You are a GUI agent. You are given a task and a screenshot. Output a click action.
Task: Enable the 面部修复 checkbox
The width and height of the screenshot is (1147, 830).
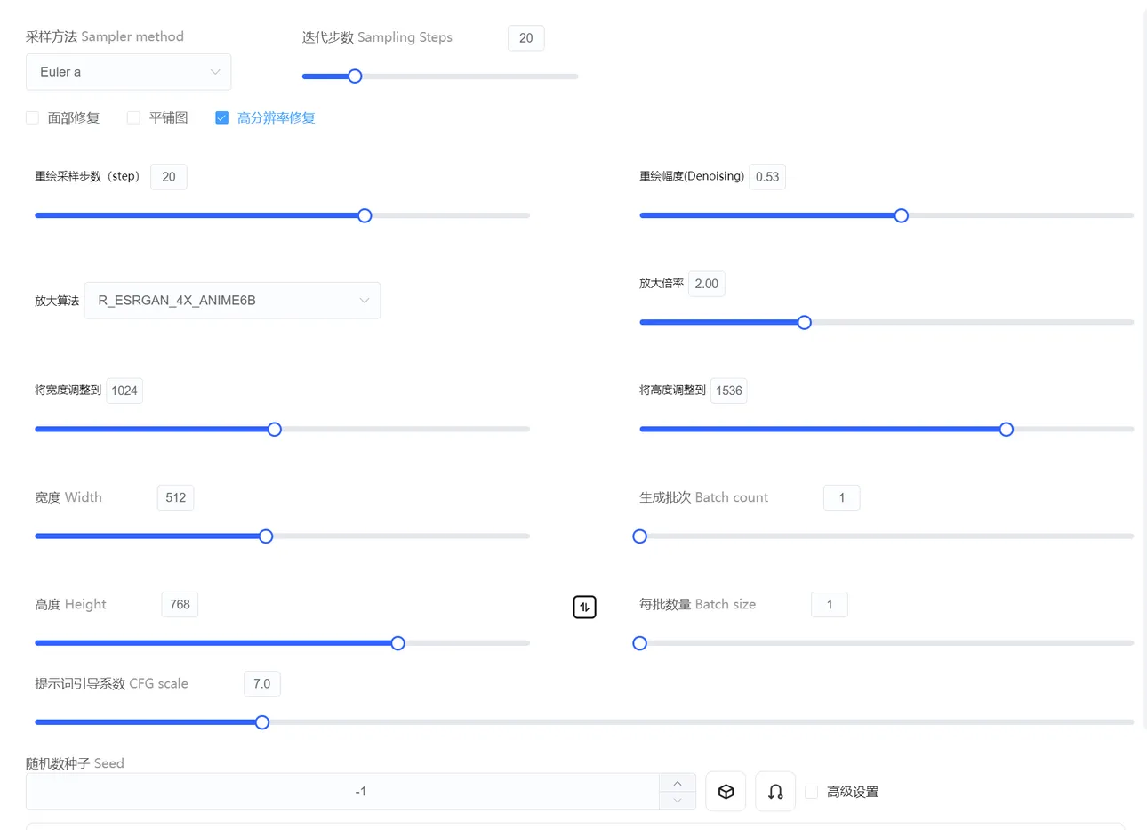pos(33,117)
